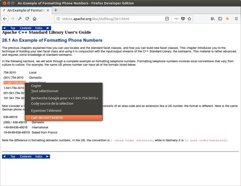Click the heading 26.1 An Example of Formatting Phone Numbers
The height and width of the screenshot is (186, 241).
(52, 40)
